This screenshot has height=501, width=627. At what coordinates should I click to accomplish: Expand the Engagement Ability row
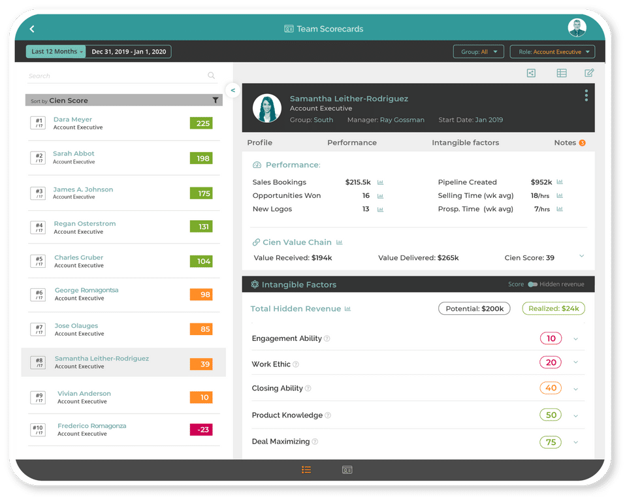(x=576, y=338)
